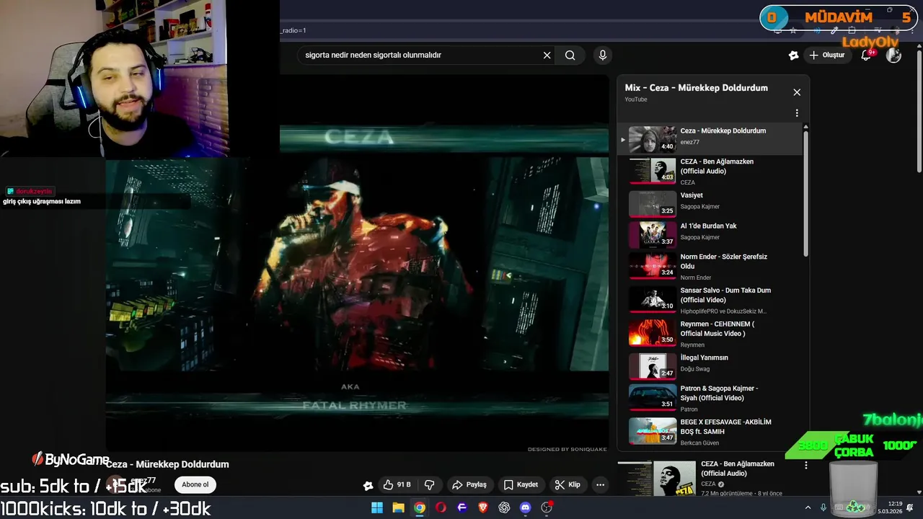Play CEZA - Ben Ağlamazken in the mix list
Image resolution: width=923 pixels, height=519 pixels.
(710, 171)
